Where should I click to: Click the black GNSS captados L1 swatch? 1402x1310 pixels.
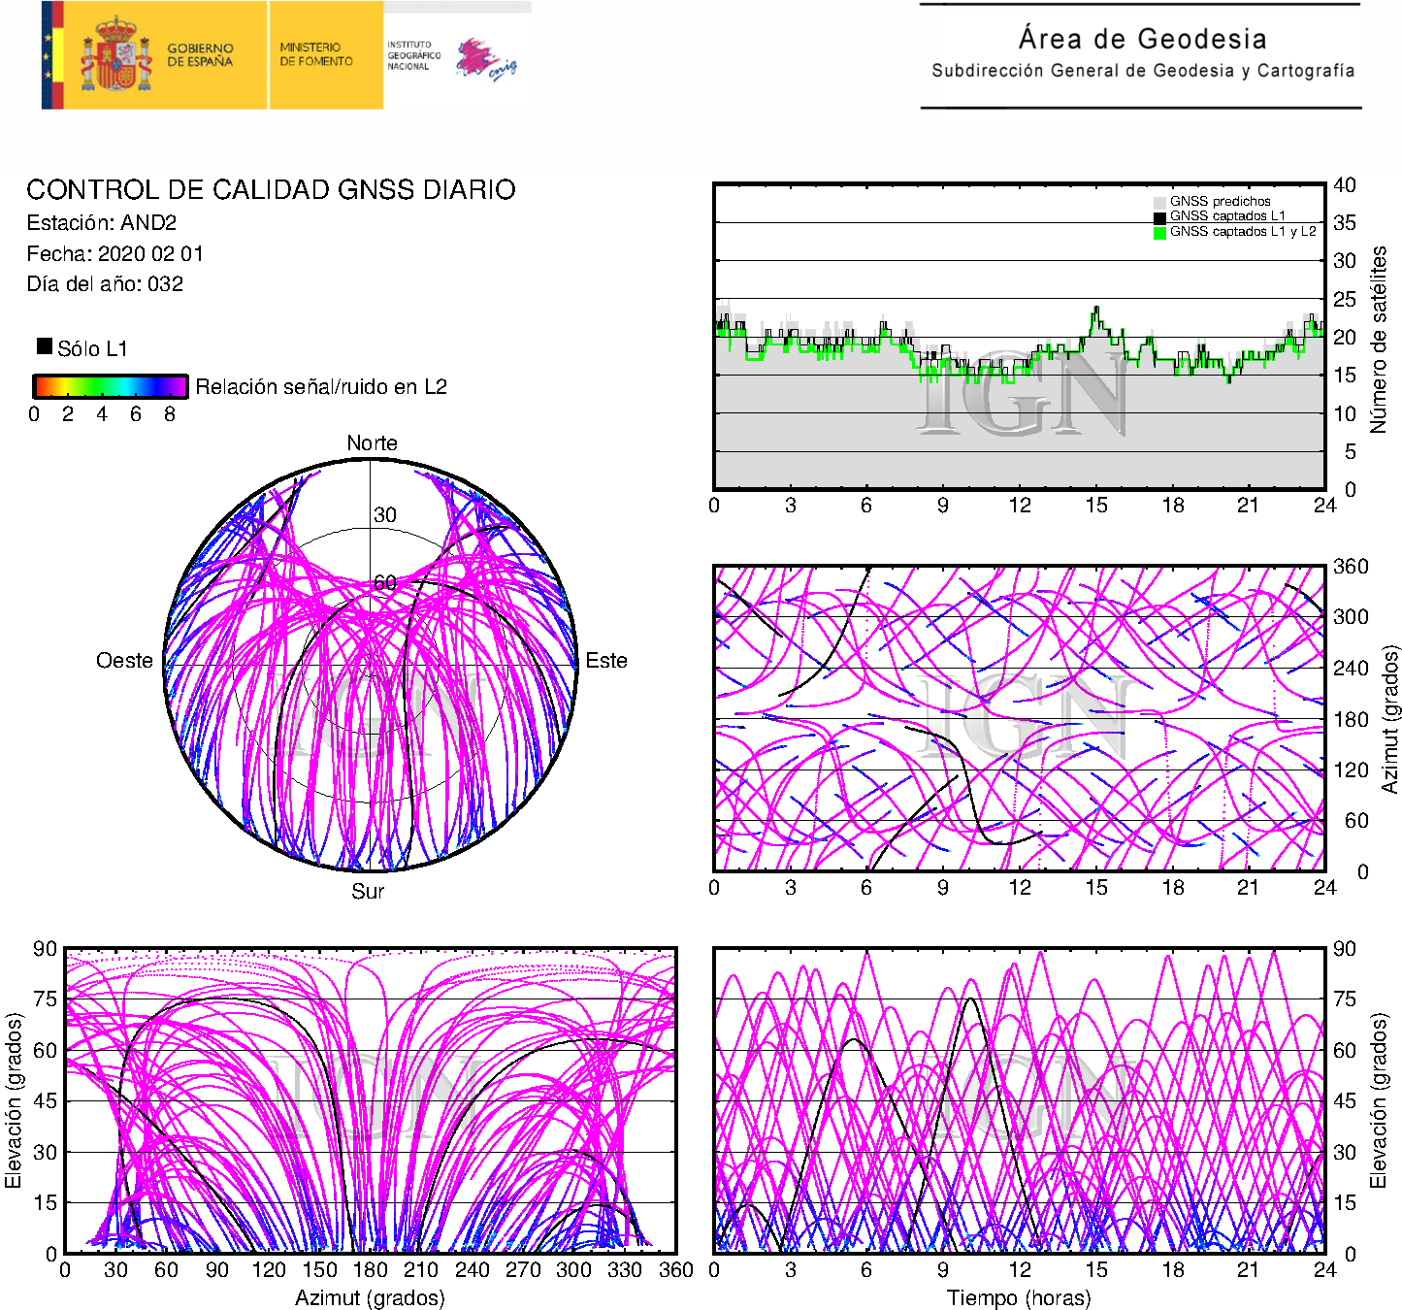pyautogui.click(x=1159, y=217)
